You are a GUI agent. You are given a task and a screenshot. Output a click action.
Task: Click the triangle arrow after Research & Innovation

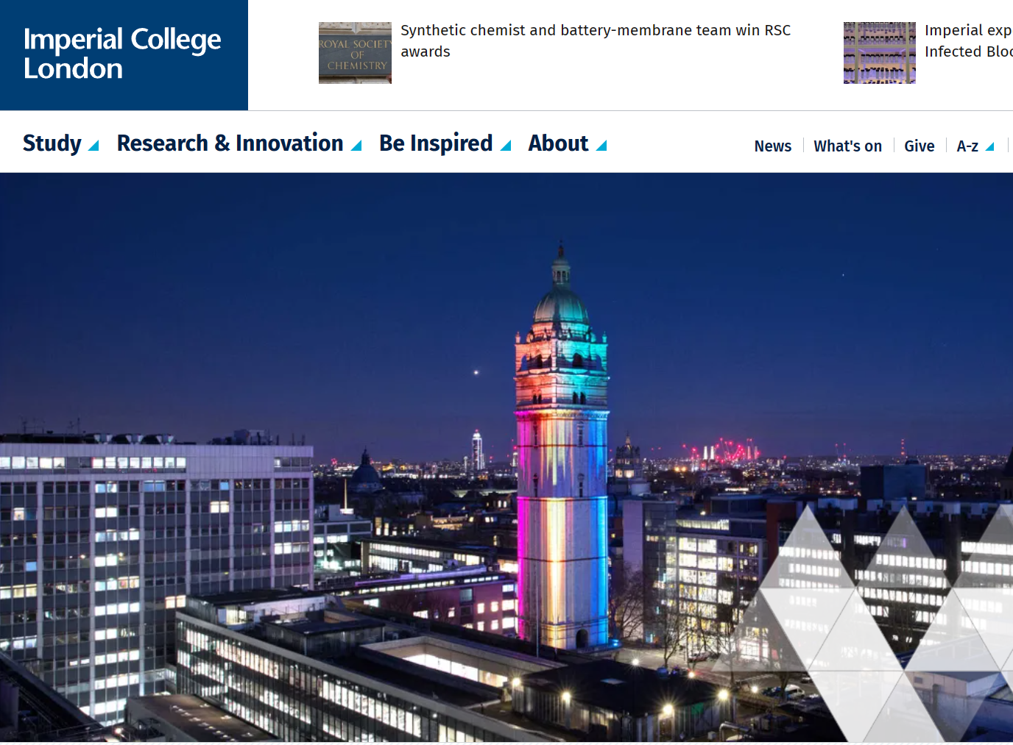(356, 146)
